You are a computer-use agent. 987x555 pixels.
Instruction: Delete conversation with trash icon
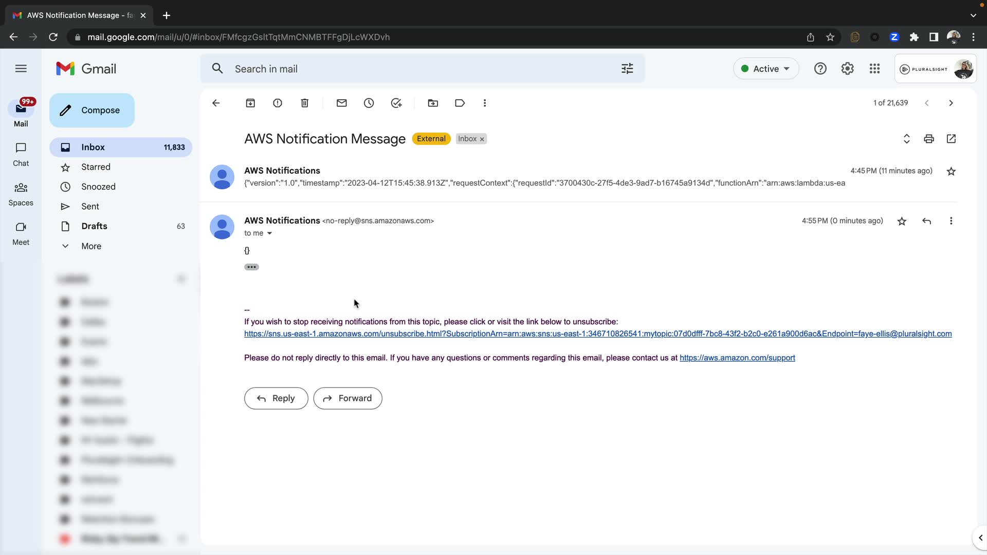tap(305, 103)
